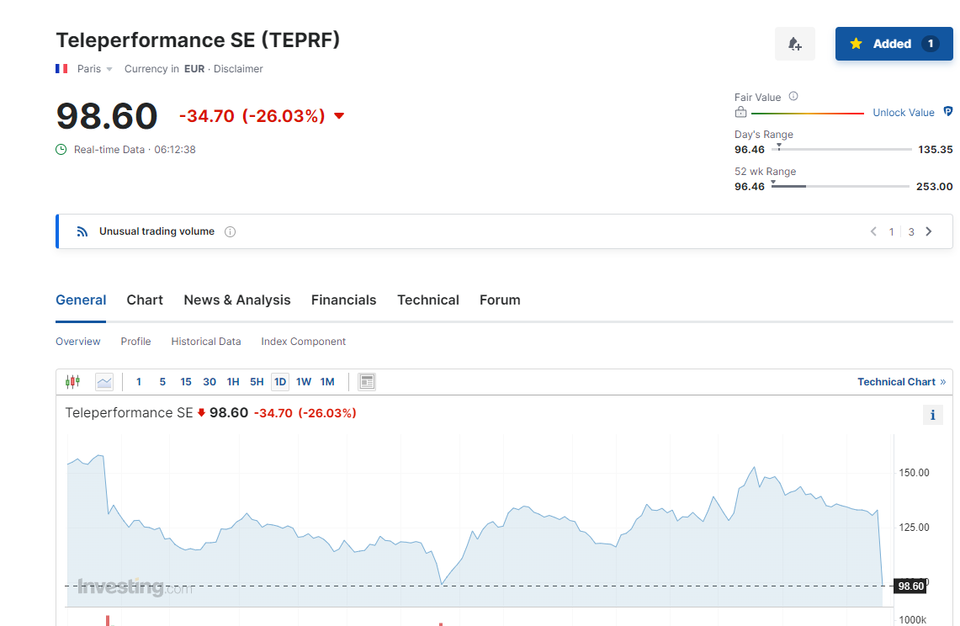Go to previous alert with left chevron
960x626 pixels.
[873, 231]
